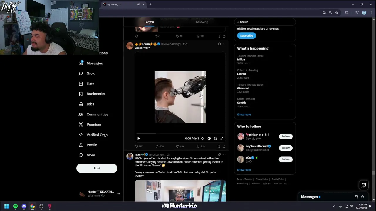Screen dimensions: 376x211
Task: Open the floating Grok button
Action: pos(364,185)
